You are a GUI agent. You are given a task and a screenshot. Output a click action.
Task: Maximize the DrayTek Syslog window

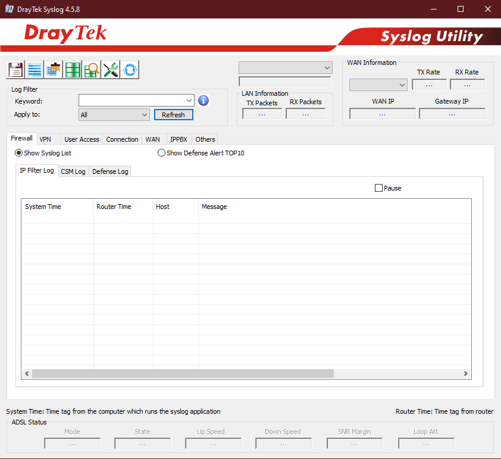461,9
